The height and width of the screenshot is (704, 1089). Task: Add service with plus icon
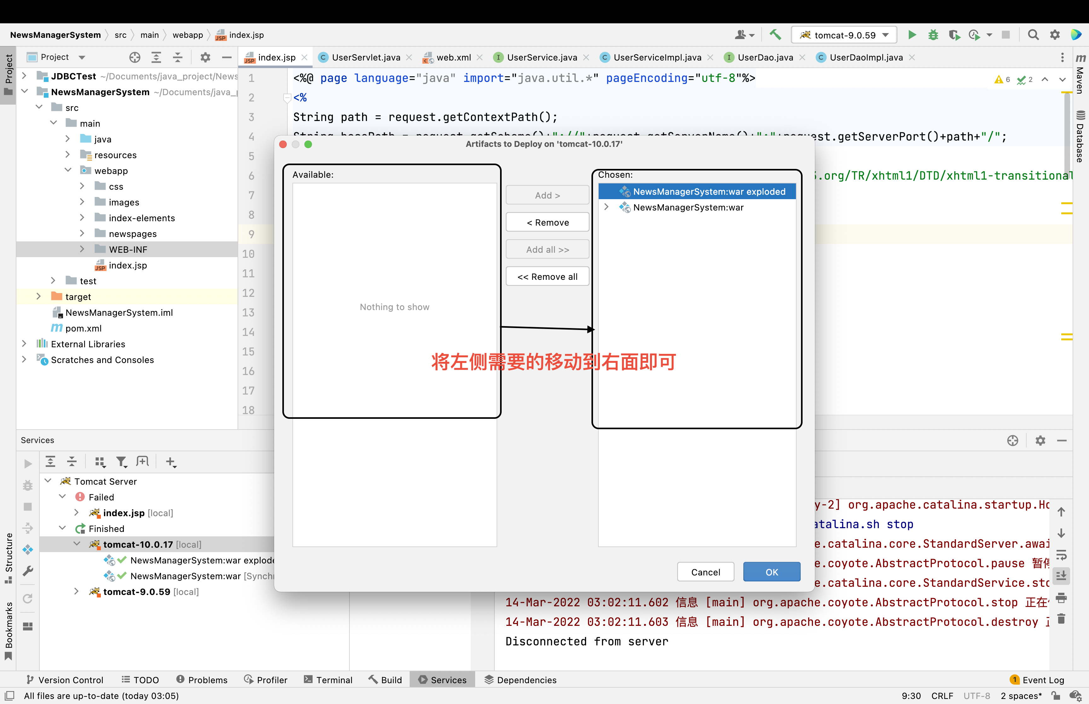click(171, 462)
